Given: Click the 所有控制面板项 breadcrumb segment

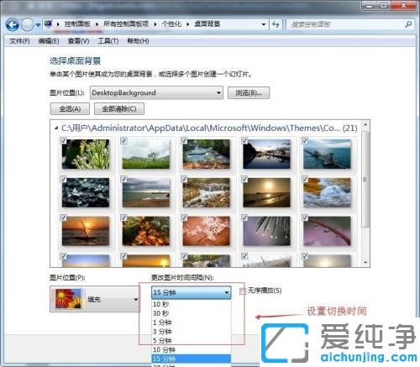Looking at the screenshot, I should coord(126,24).
